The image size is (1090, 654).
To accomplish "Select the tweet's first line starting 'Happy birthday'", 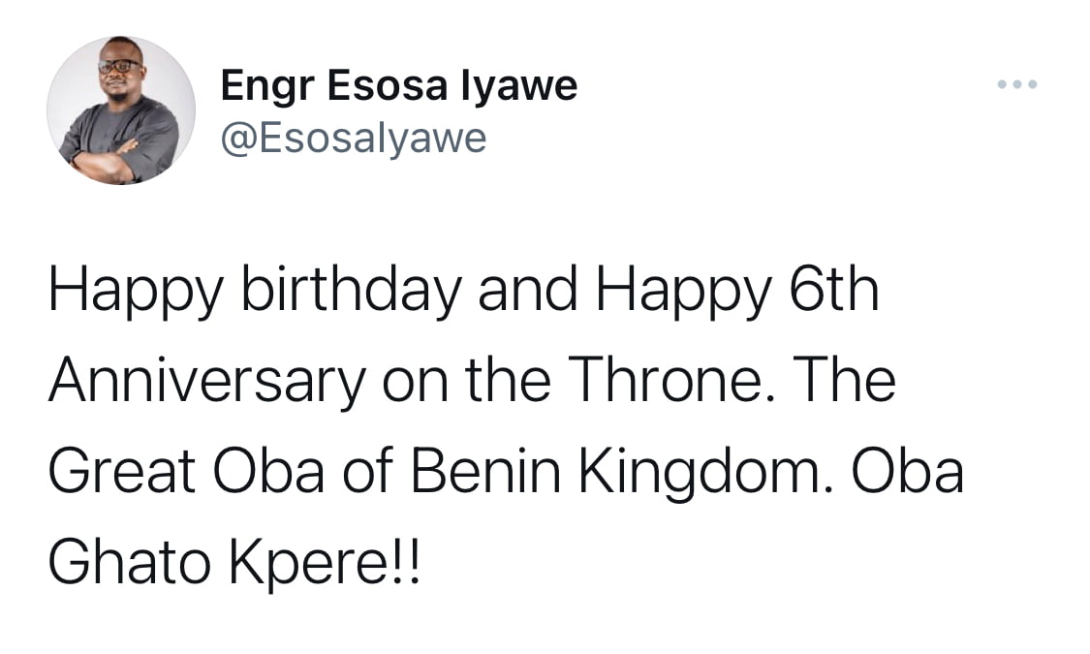I will 464,291.
